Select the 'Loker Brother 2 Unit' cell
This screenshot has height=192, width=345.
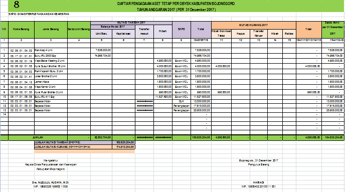coord(51,76)
